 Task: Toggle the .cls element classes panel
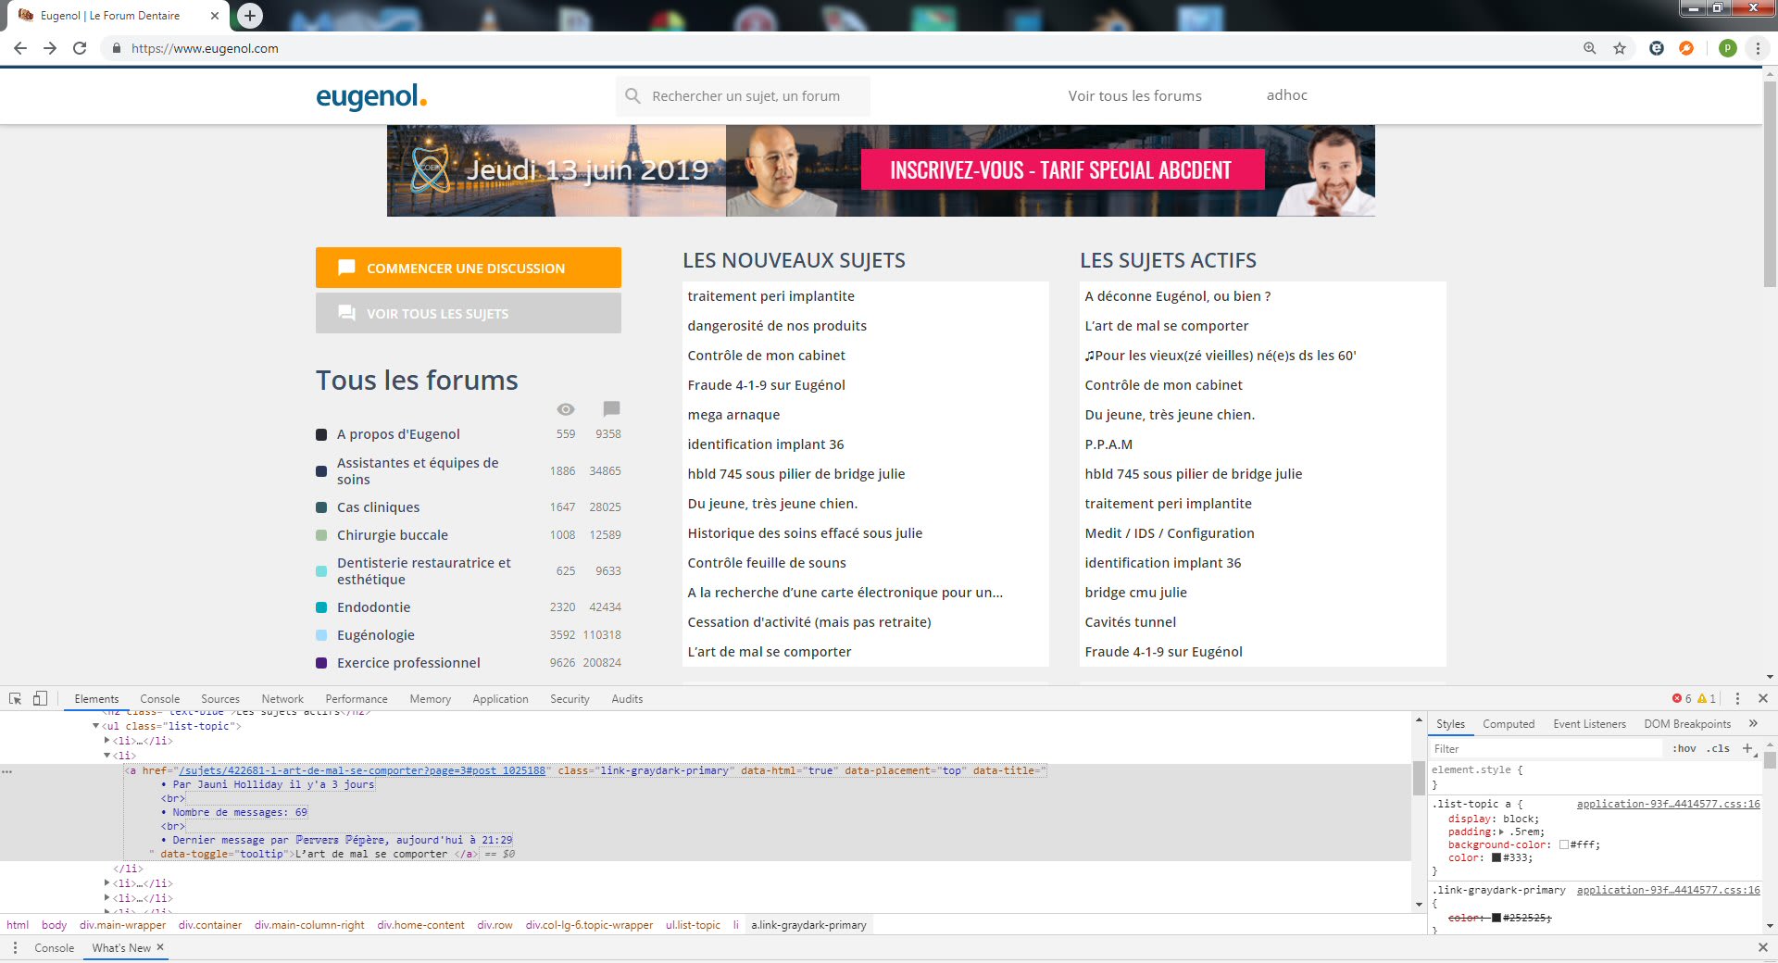(1720, 748)
